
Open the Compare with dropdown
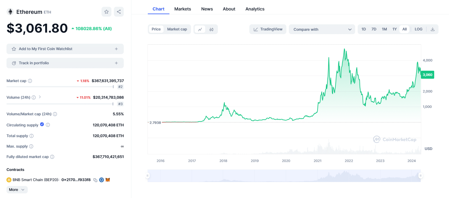(322, 29)
